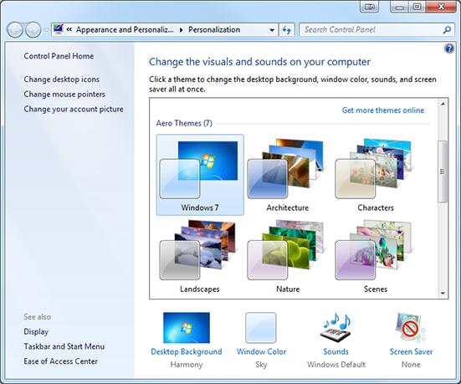Image resolution: width=461 pixels, height=384 pixels.
Task: Click the Control Panel icon in the address bar
Action: click(x=59, y=29)
